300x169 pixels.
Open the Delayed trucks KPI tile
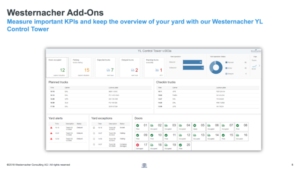tap(130, 68)
